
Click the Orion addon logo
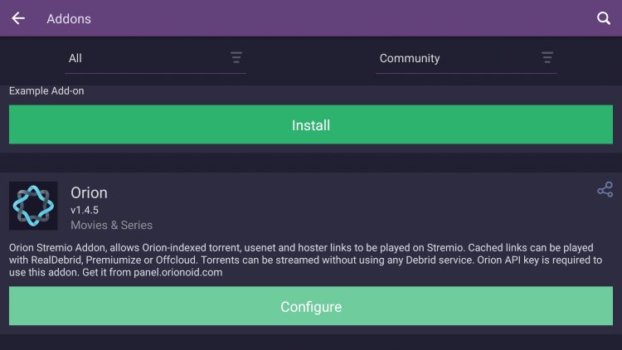(33, 206)
